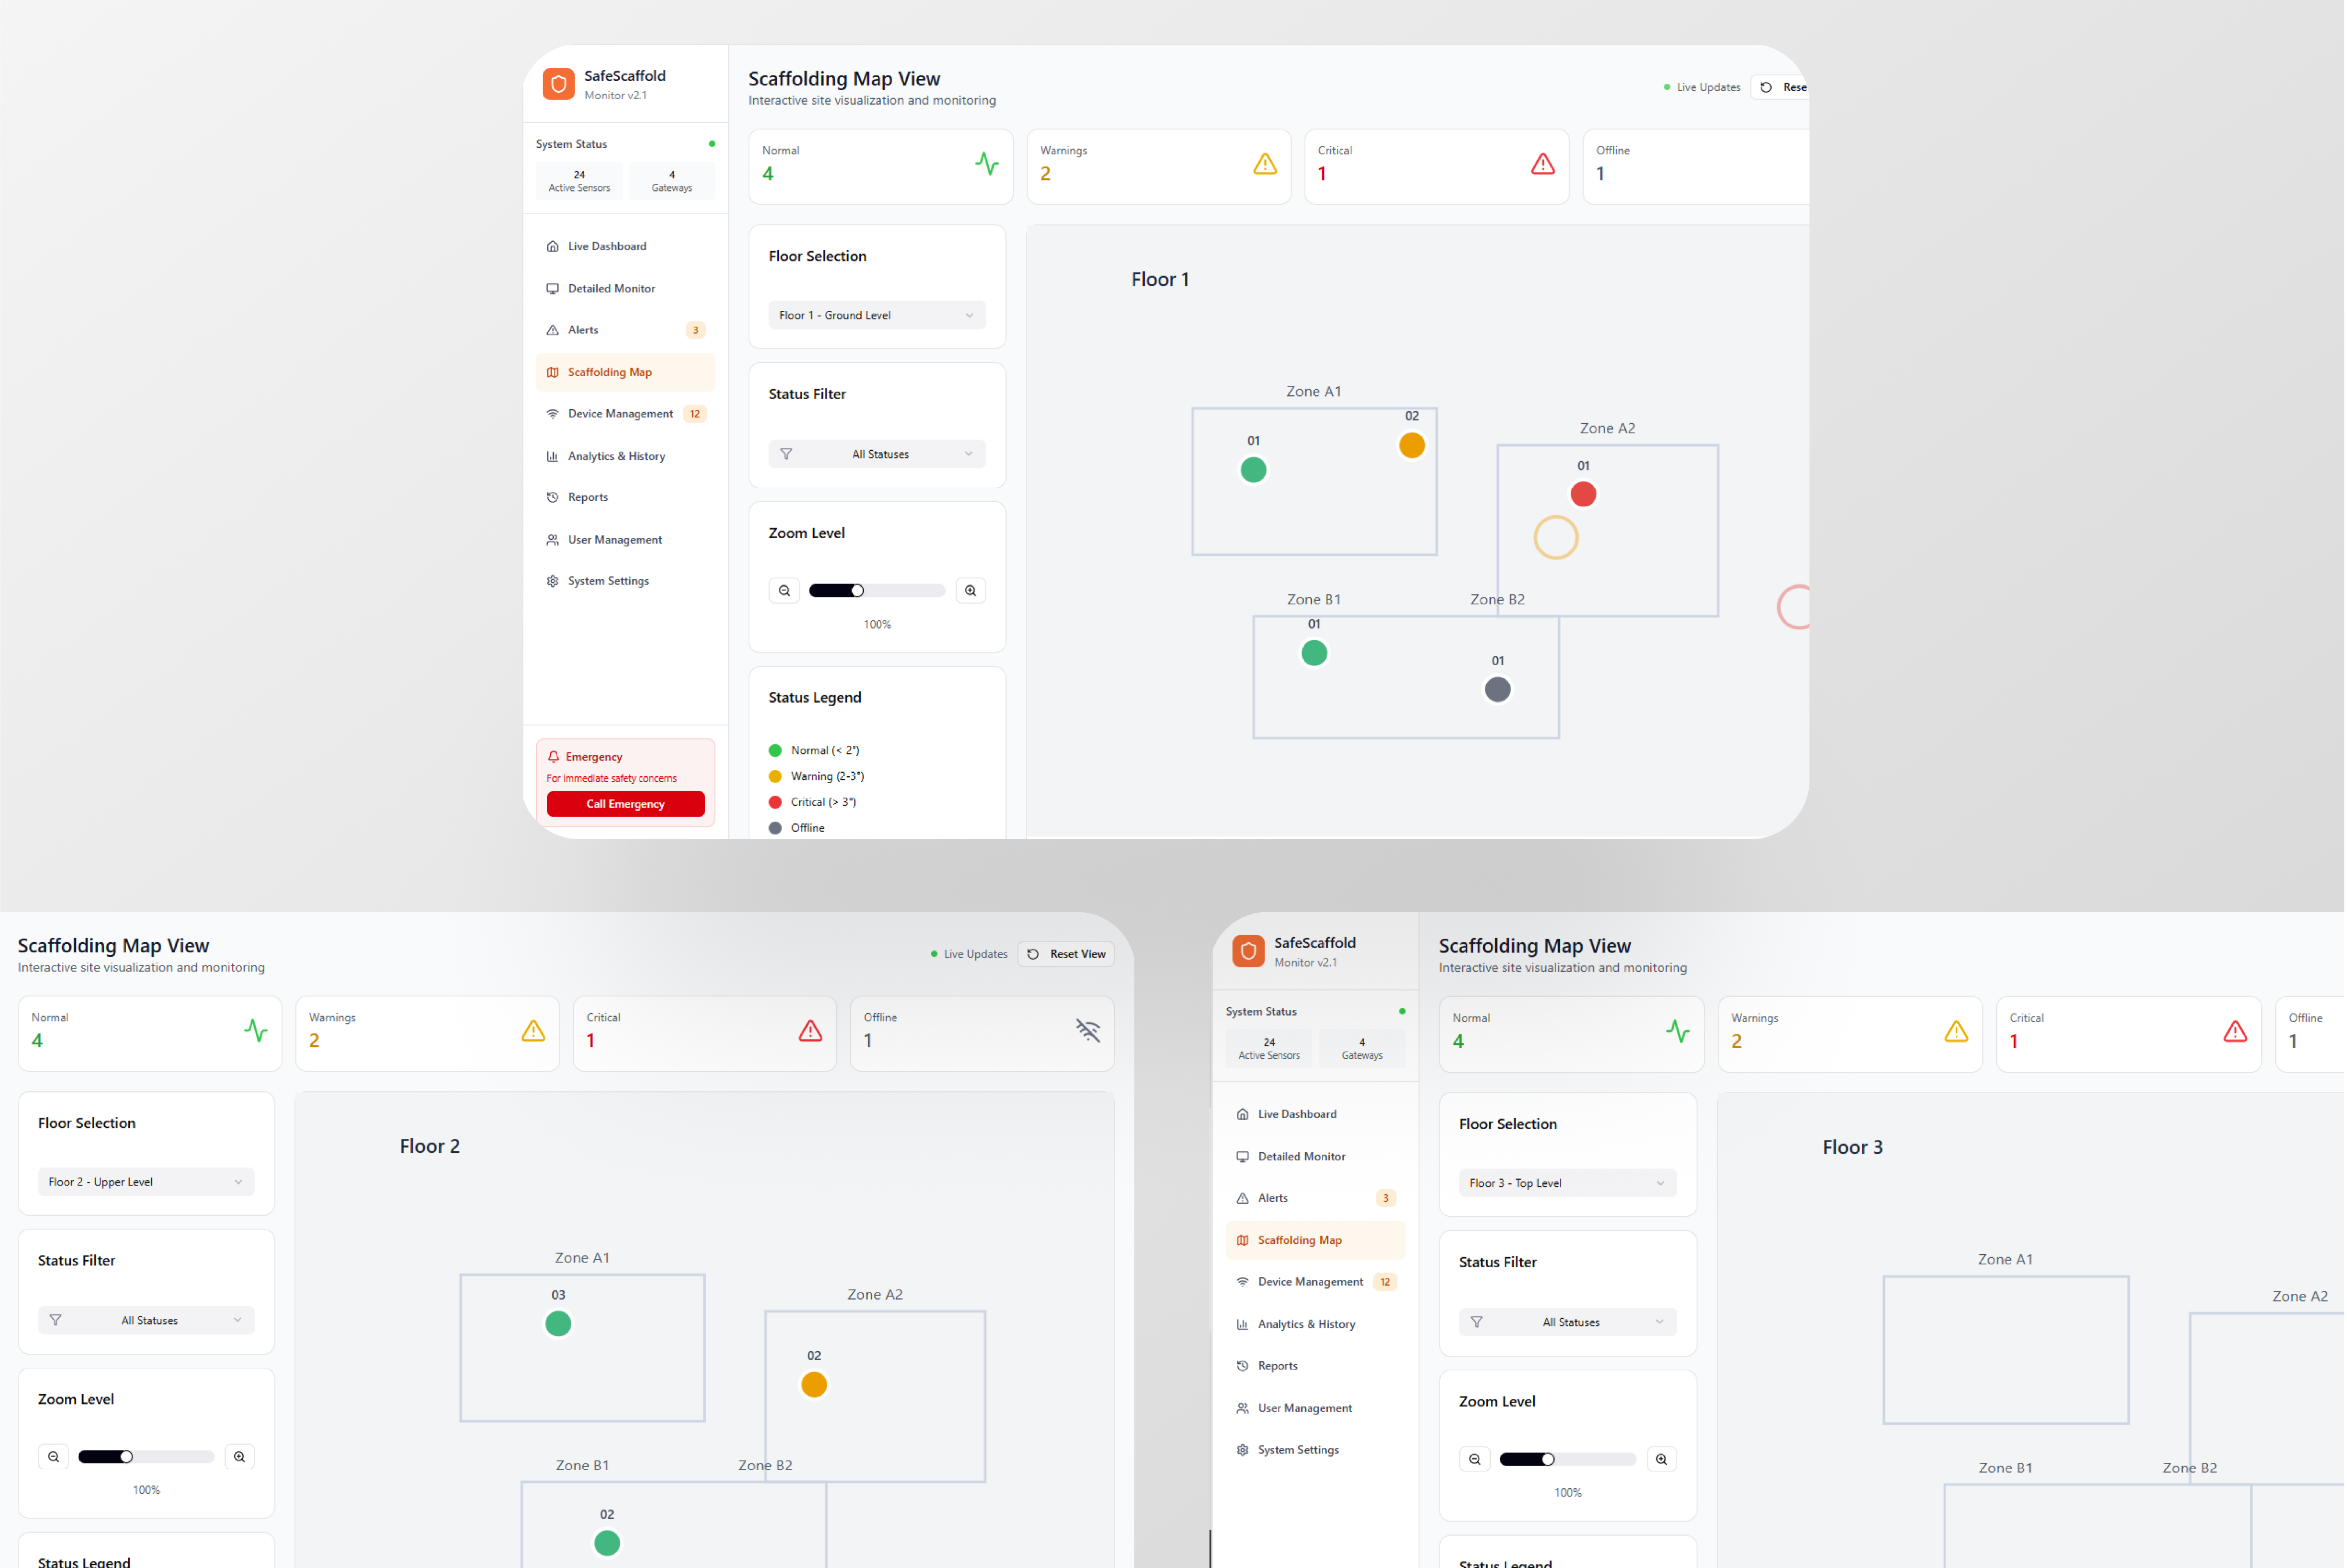
Task: Open All Statuses filter in Floor 2 window
Action: point(146,1321)
